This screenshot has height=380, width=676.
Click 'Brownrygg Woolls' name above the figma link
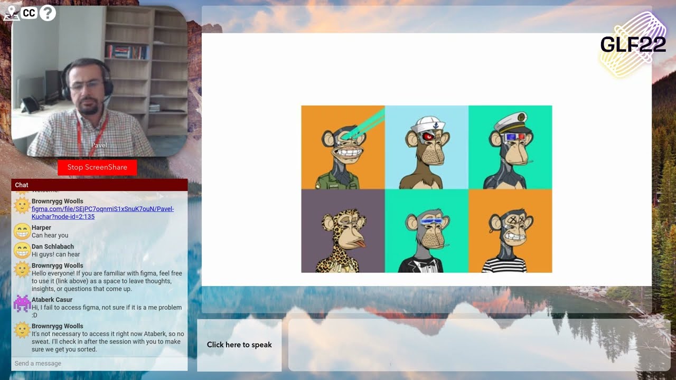[x=58, y=201]
